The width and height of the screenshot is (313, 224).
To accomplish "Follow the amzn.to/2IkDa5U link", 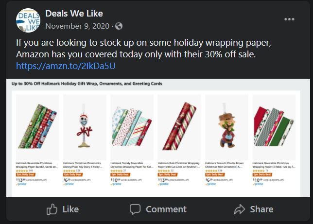I will [x=66, y=66].
